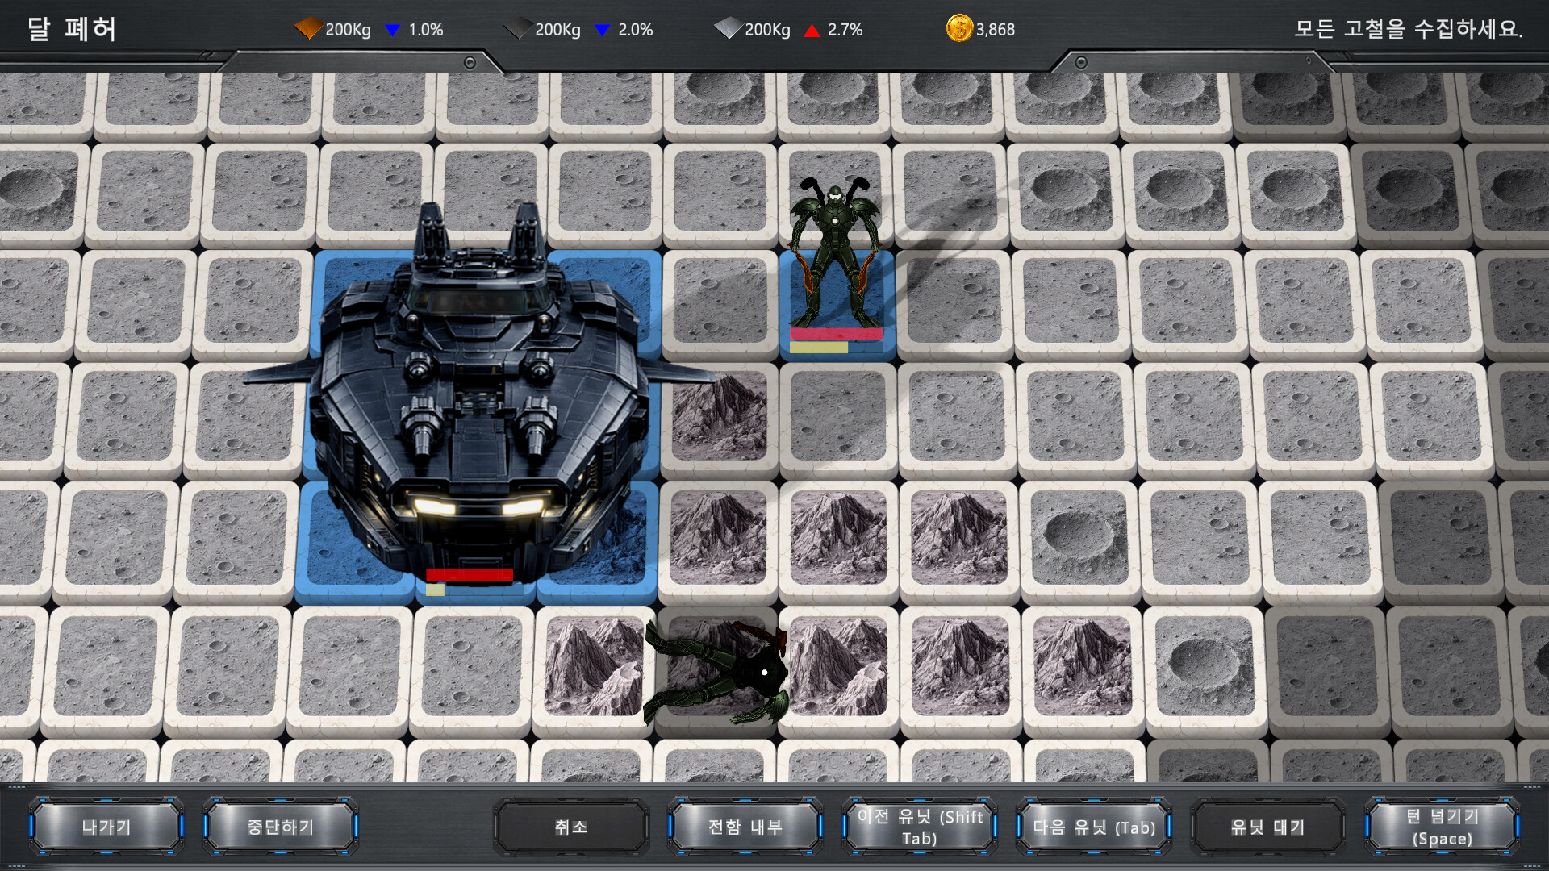1549x871 pixels.
Task: Click the 2.7% price change value
Action: click(x=845, y=30)
